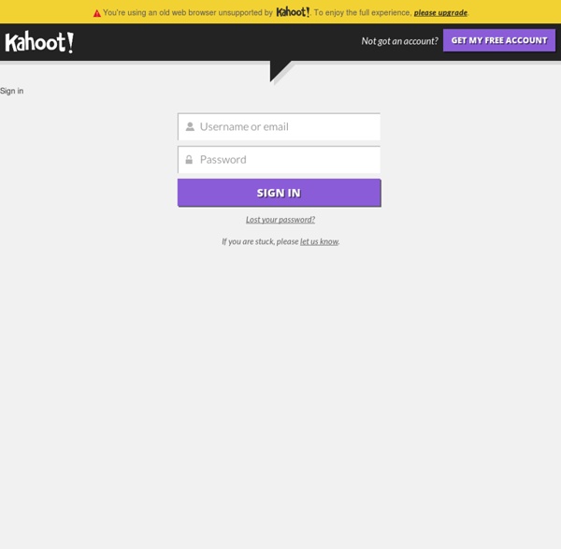Click the large Kahoot! logo in header
This screenshot has height=549, width=561.
tap(39, 42)
